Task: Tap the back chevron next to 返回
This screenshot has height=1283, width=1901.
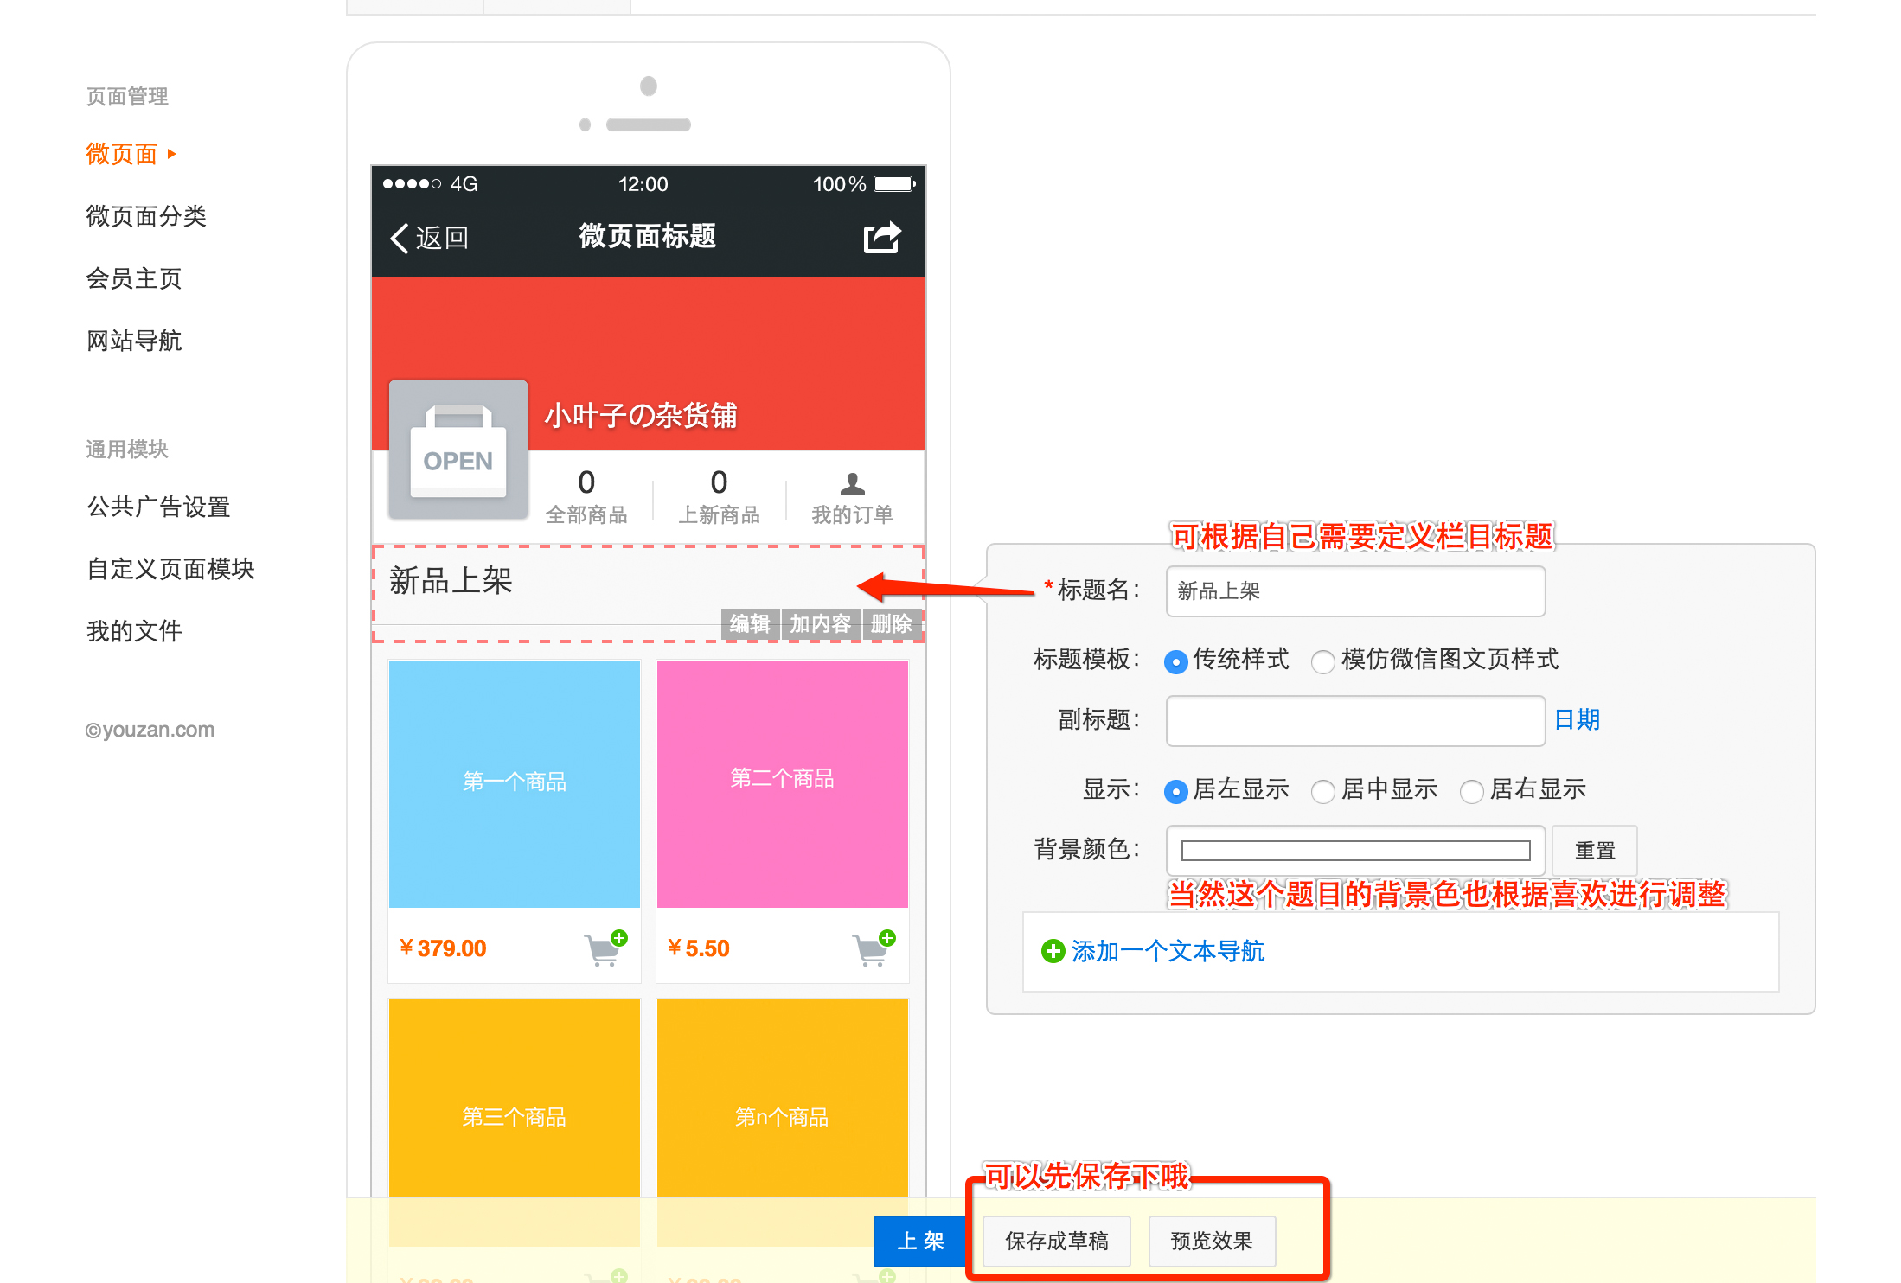Action: [x=399, y=238]
